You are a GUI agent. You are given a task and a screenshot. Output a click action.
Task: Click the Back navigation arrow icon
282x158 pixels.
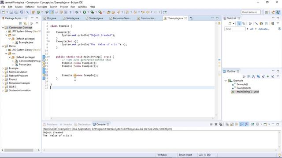pos(148,12)
